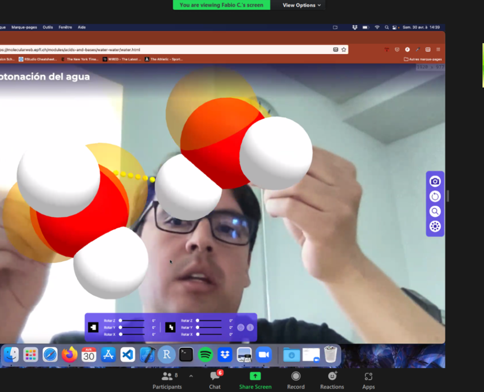Select the right AR marker thumbnail
Screen dimensions: 484x392
[x=170, y=327]
